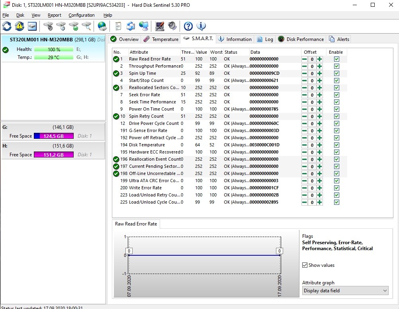Toggle Enable checkbox for Start/Stop Count
The height and width of the screenshot is (309, 399).
click(336, 81)
